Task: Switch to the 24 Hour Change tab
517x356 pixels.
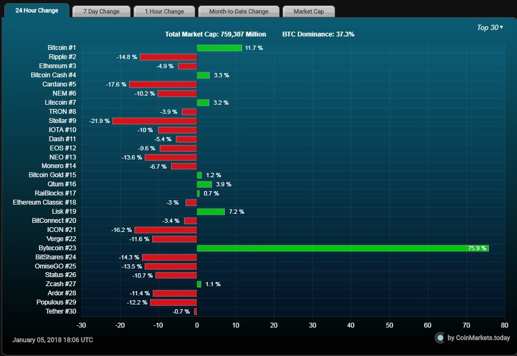Action: pyautogui.click(x=37, y=11)
